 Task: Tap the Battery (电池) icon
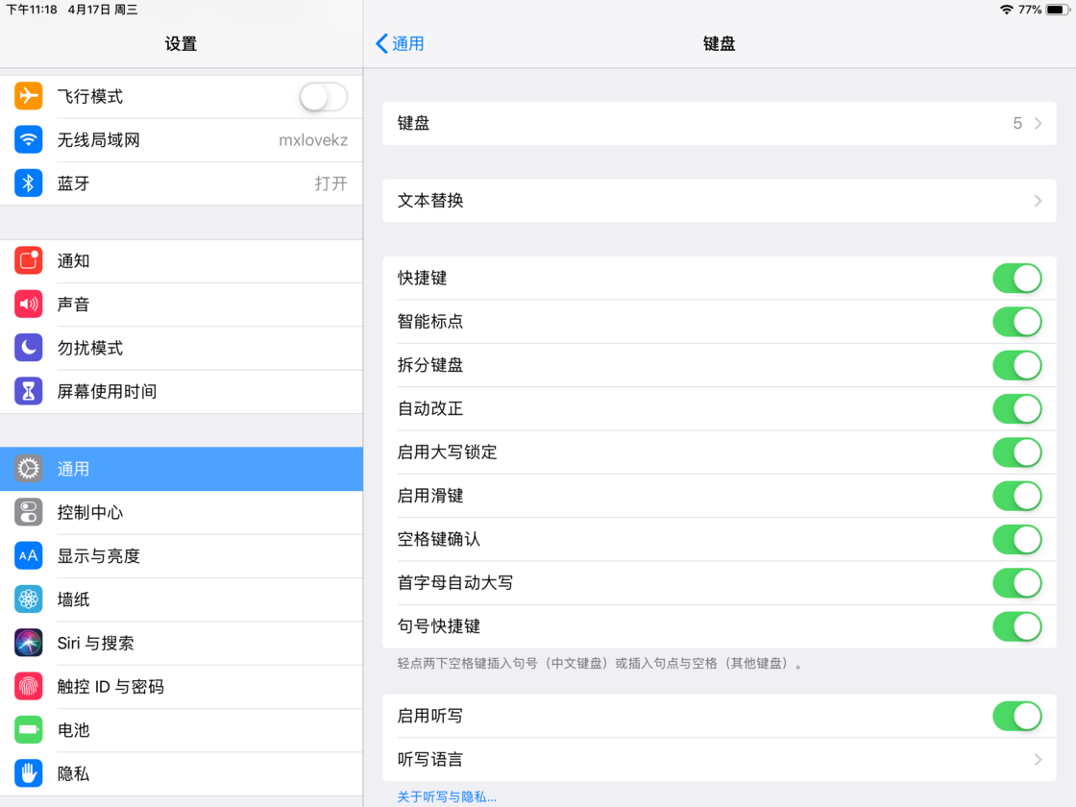pyautogui.click(x=28, y=729)
